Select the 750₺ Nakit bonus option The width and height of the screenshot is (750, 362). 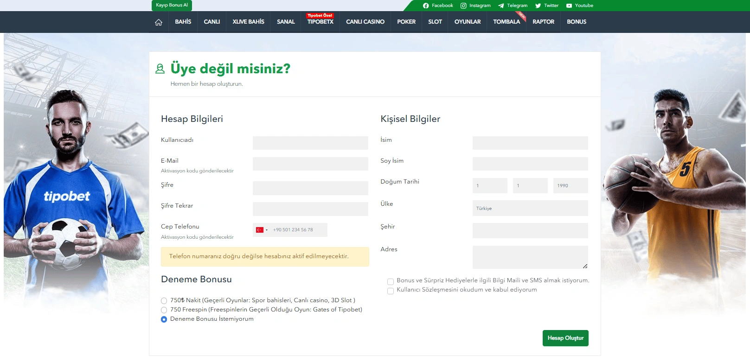[x=164, y=301]
